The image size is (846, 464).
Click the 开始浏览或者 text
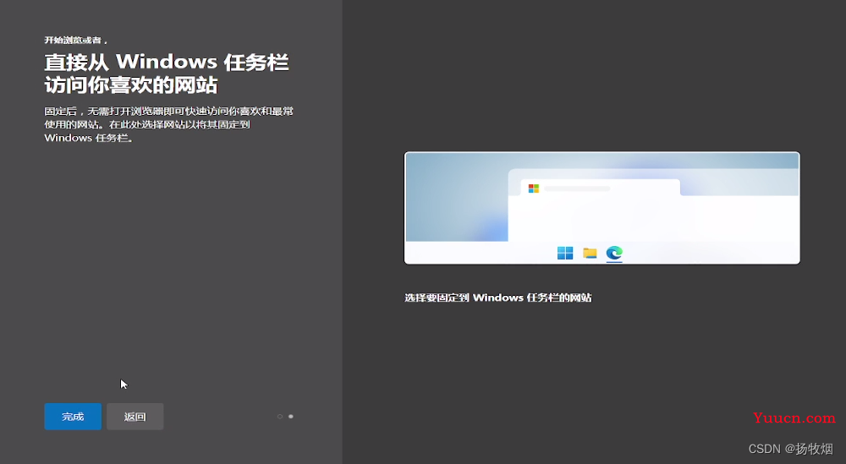pos(75,41)
